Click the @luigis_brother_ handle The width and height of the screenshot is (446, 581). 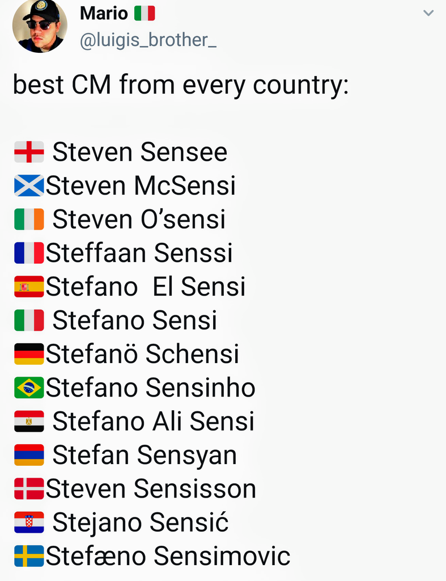(148, 40)
